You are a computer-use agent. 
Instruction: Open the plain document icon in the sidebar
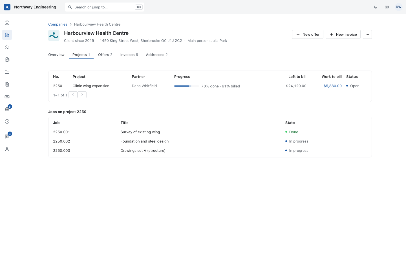click(x=7, y=84)
